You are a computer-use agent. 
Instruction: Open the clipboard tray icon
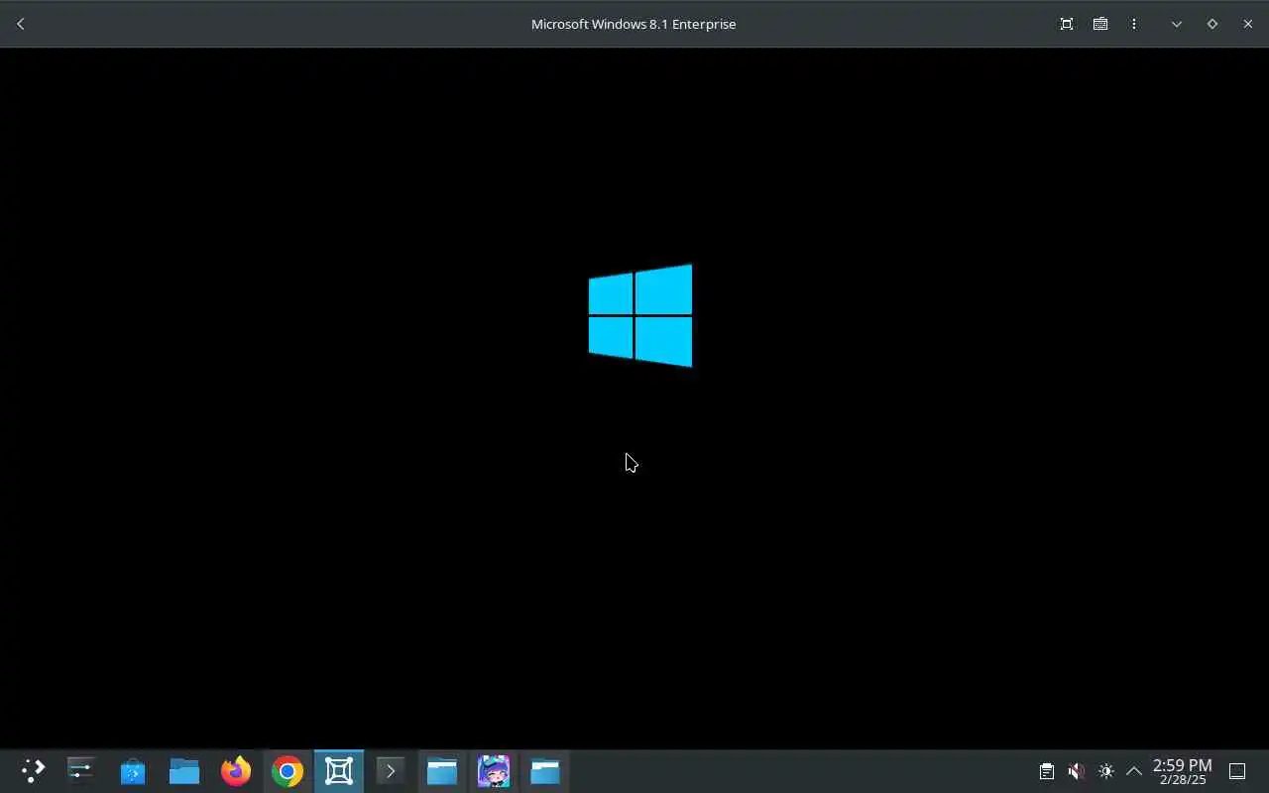(1047, 771)
